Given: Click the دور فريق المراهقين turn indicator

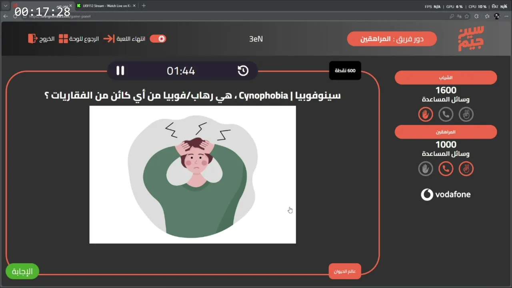Looking at the screenshot, I should [392, 39].
